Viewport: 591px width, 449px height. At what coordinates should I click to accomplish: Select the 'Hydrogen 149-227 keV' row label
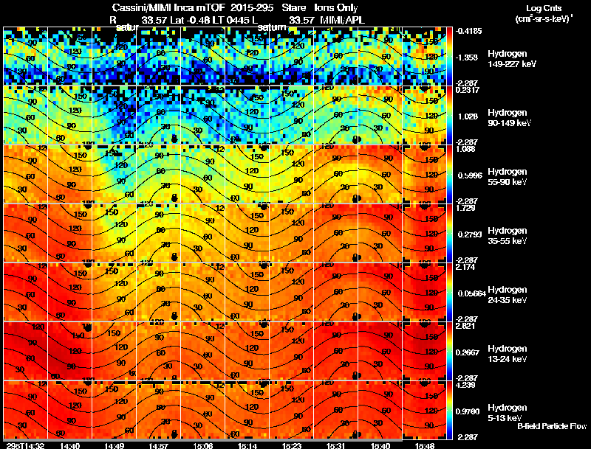pyautogui.click(x=511, y=59)
